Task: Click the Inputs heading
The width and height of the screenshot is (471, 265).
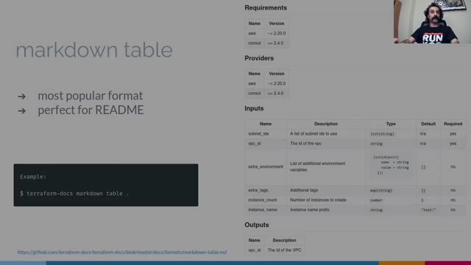Action: 254,108
